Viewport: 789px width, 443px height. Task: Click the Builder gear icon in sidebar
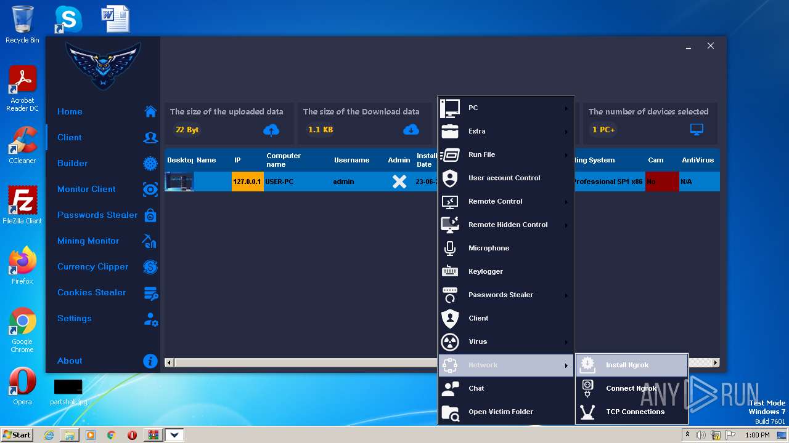tap(150, 163)
